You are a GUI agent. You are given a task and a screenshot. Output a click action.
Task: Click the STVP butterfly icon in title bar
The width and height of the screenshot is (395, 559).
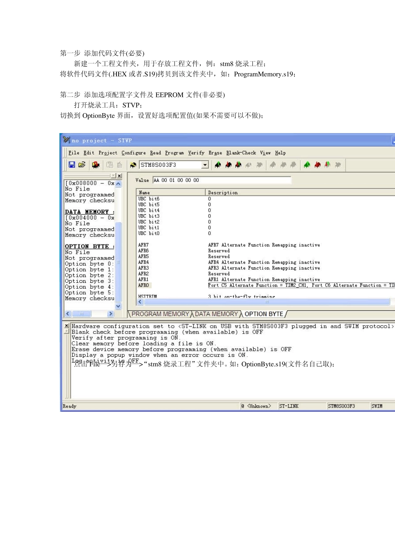pyautogui.click(x=67, y=140)
